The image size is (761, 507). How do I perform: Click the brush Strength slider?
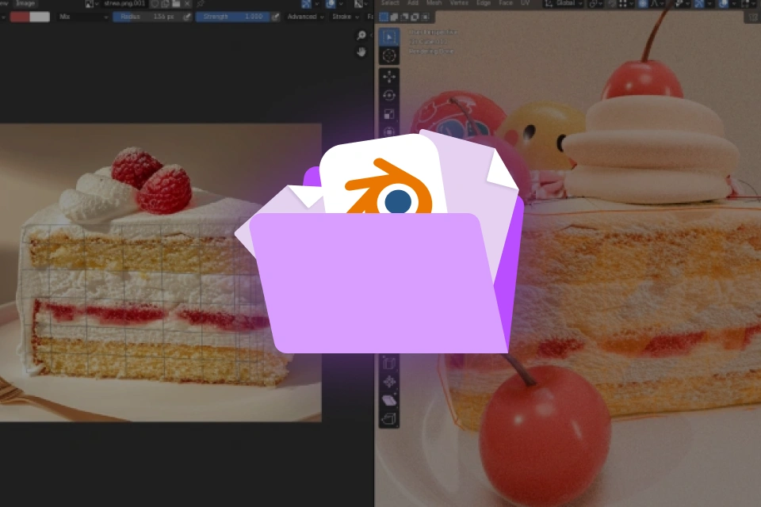point(233,17)
